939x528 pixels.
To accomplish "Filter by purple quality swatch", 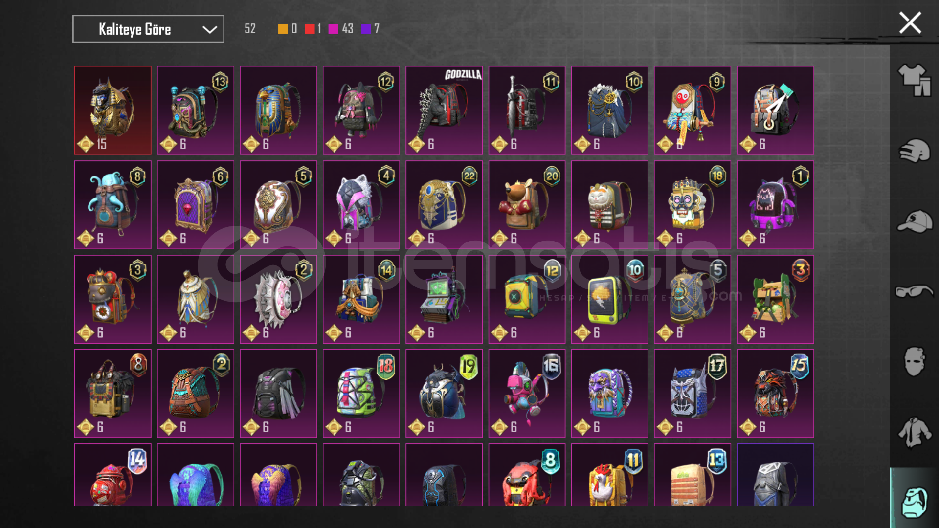I will click(366, 29).
